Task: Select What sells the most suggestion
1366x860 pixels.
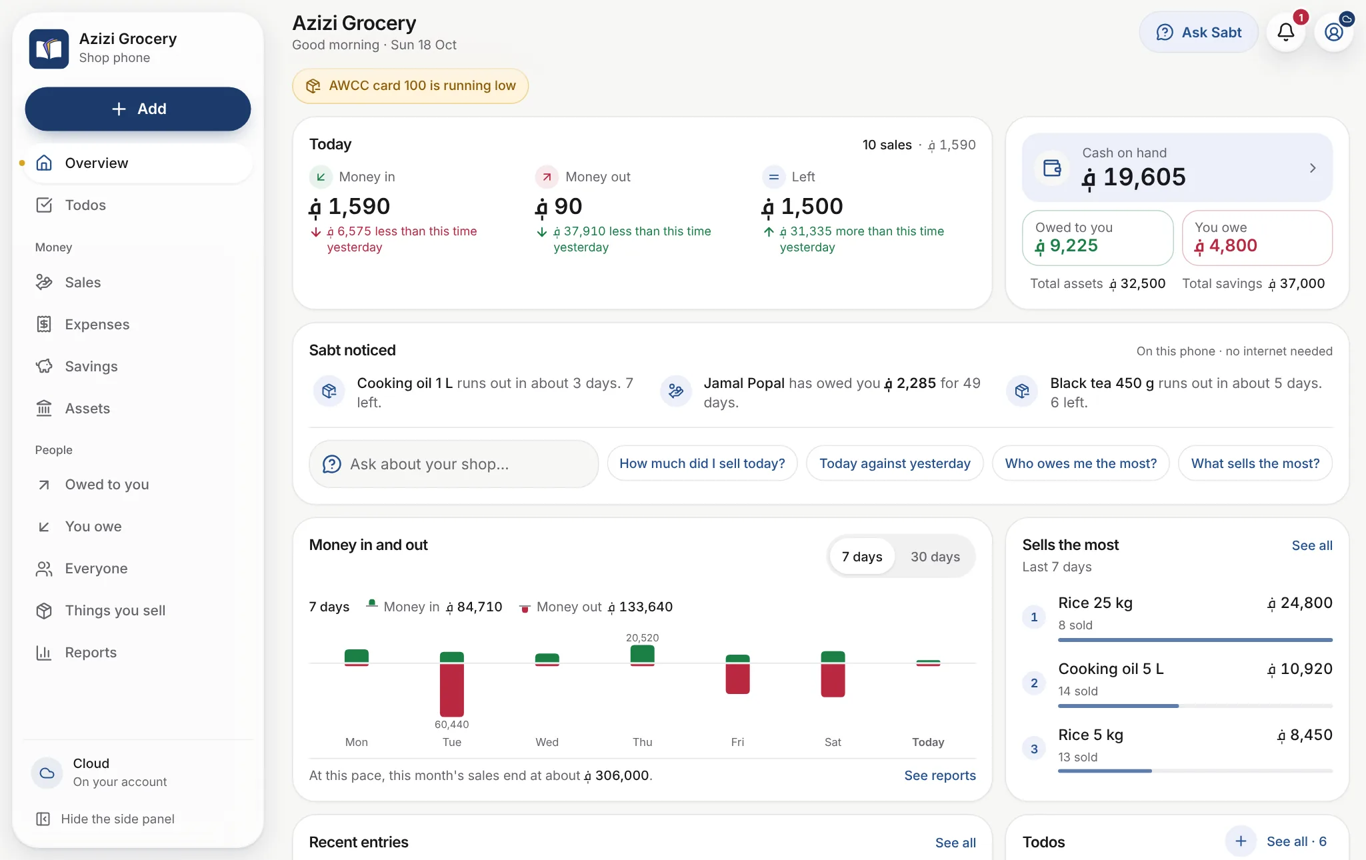Action: (x=1255, y=463)
